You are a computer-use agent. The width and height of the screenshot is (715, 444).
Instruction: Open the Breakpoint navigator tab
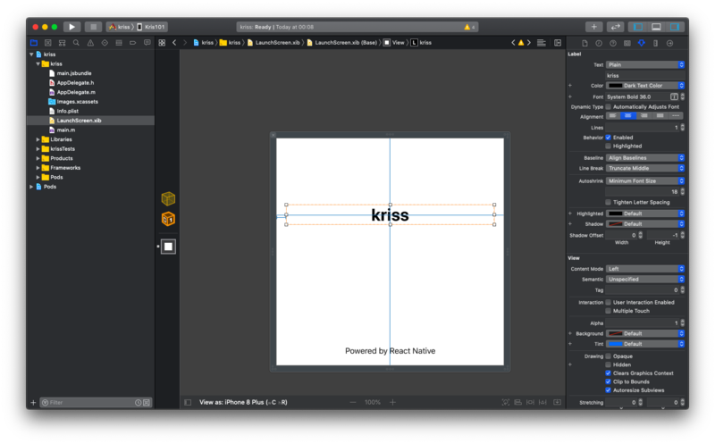tap(132, 43)
